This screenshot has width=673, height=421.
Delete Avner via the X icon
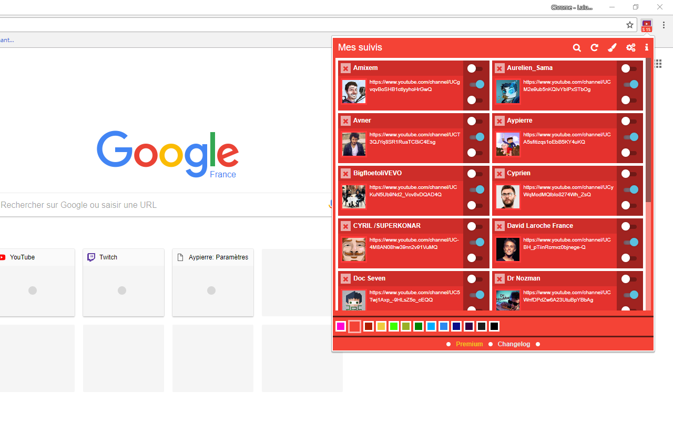tap(345, 121)
